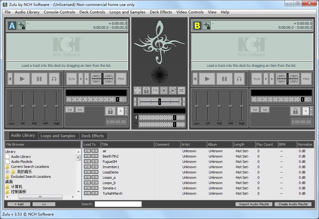The image size is (319, 219).
Task: Toggle the Pitch button on Deck B
Action: (306, 79)
